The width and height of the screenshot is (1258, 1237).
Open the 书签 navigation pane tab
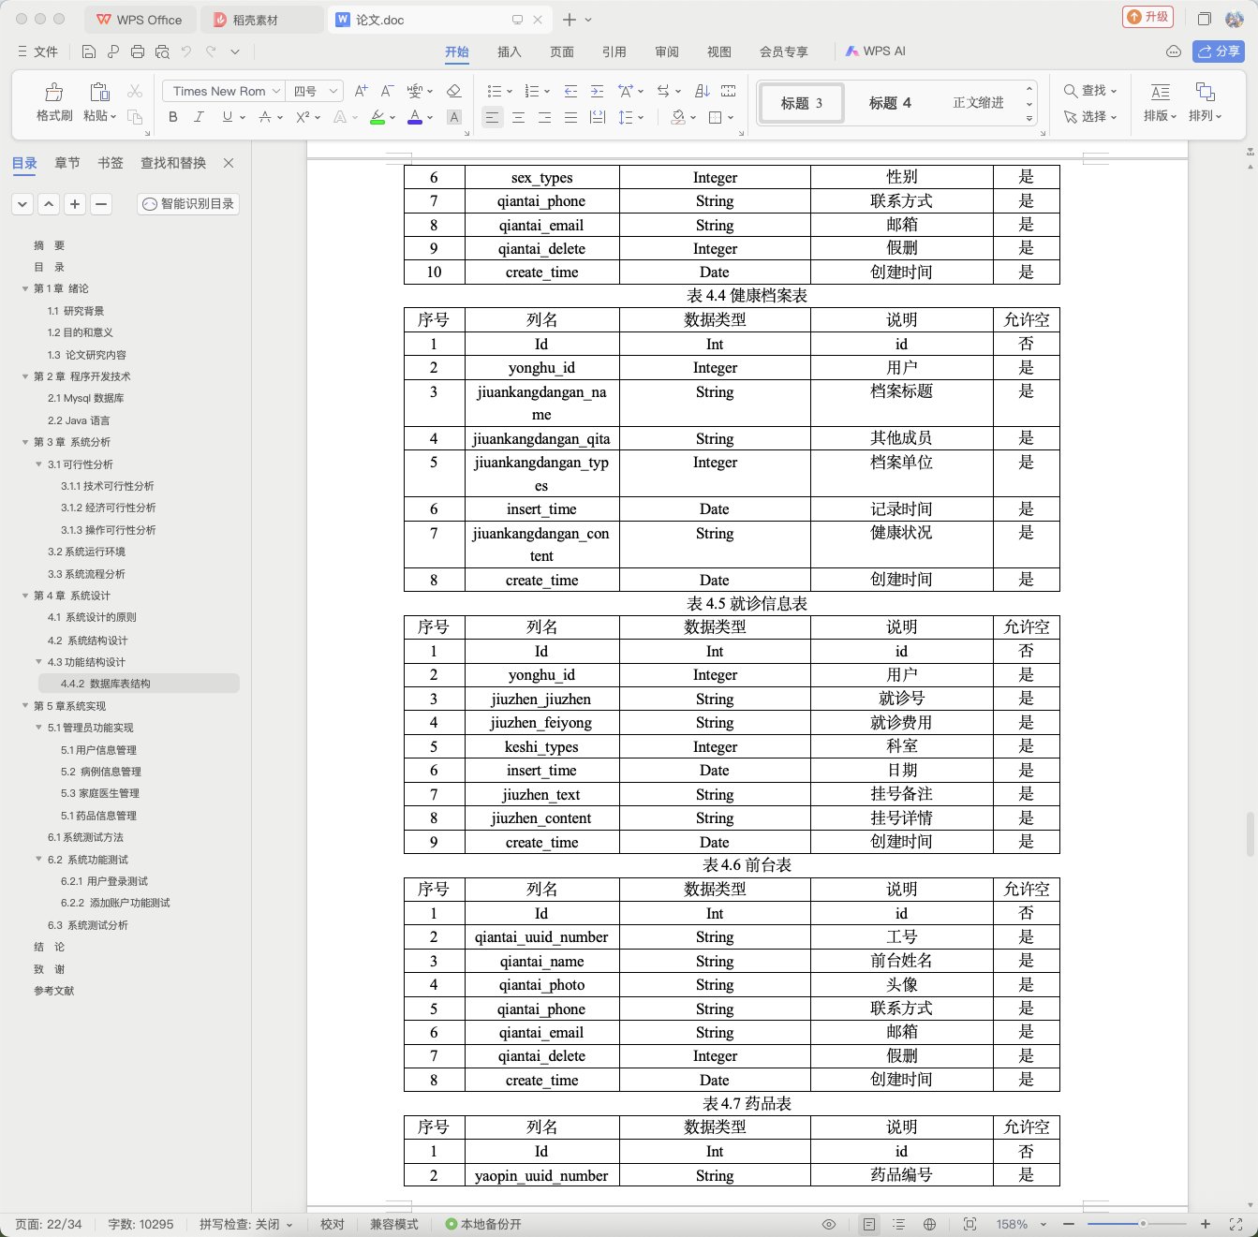coord(111,163)
